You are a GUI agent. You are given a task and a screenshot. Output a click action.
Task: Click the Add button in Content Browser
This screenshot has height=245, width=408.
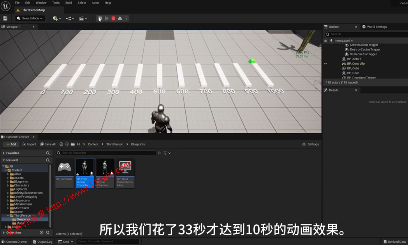point(11,144)
